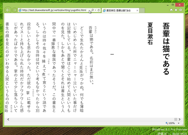Viewport: 188px width, 135px height.
Task: Click the line starting いうのは時々
Action: point(44,67)
